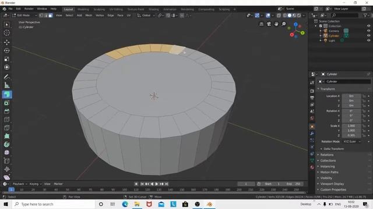
Task: Select the Loop Cut tool
Action: coord(6,120)
